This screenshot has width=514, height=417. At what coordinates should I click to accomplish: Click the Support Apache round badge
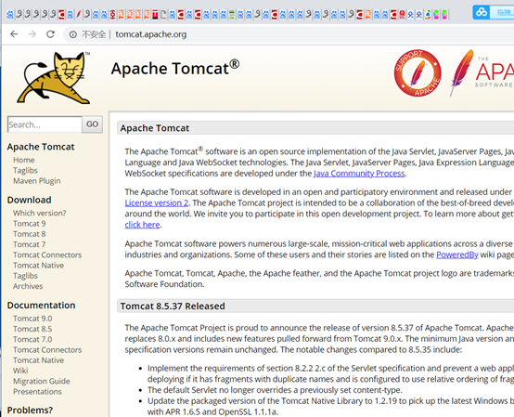click(418, 72)
